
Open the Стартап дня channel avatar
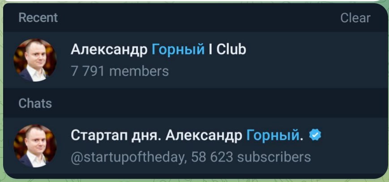point(35,146)
